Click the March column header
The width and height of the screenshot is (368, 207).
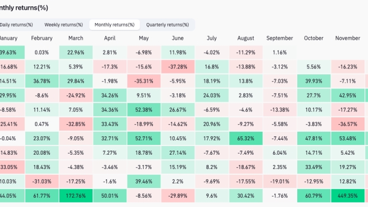[76, 38]
